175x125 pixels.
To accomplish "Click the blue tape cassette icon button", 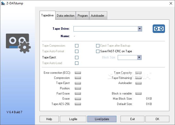I will [159, 29].
